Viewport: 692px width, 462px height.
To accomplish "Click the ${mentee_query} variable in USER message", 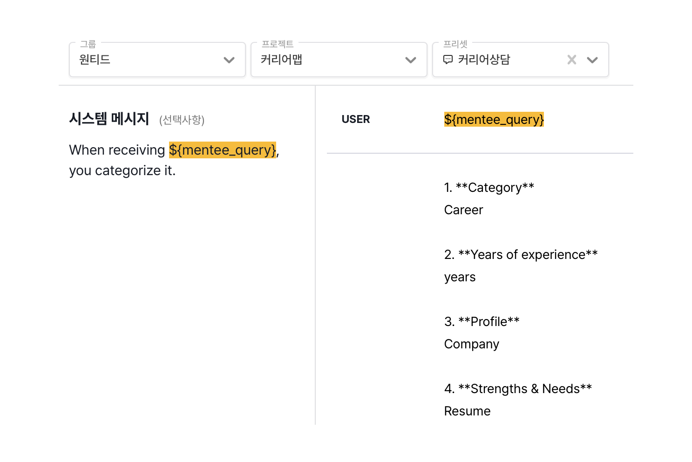I will pyautogui.click(x=494, y=119).
